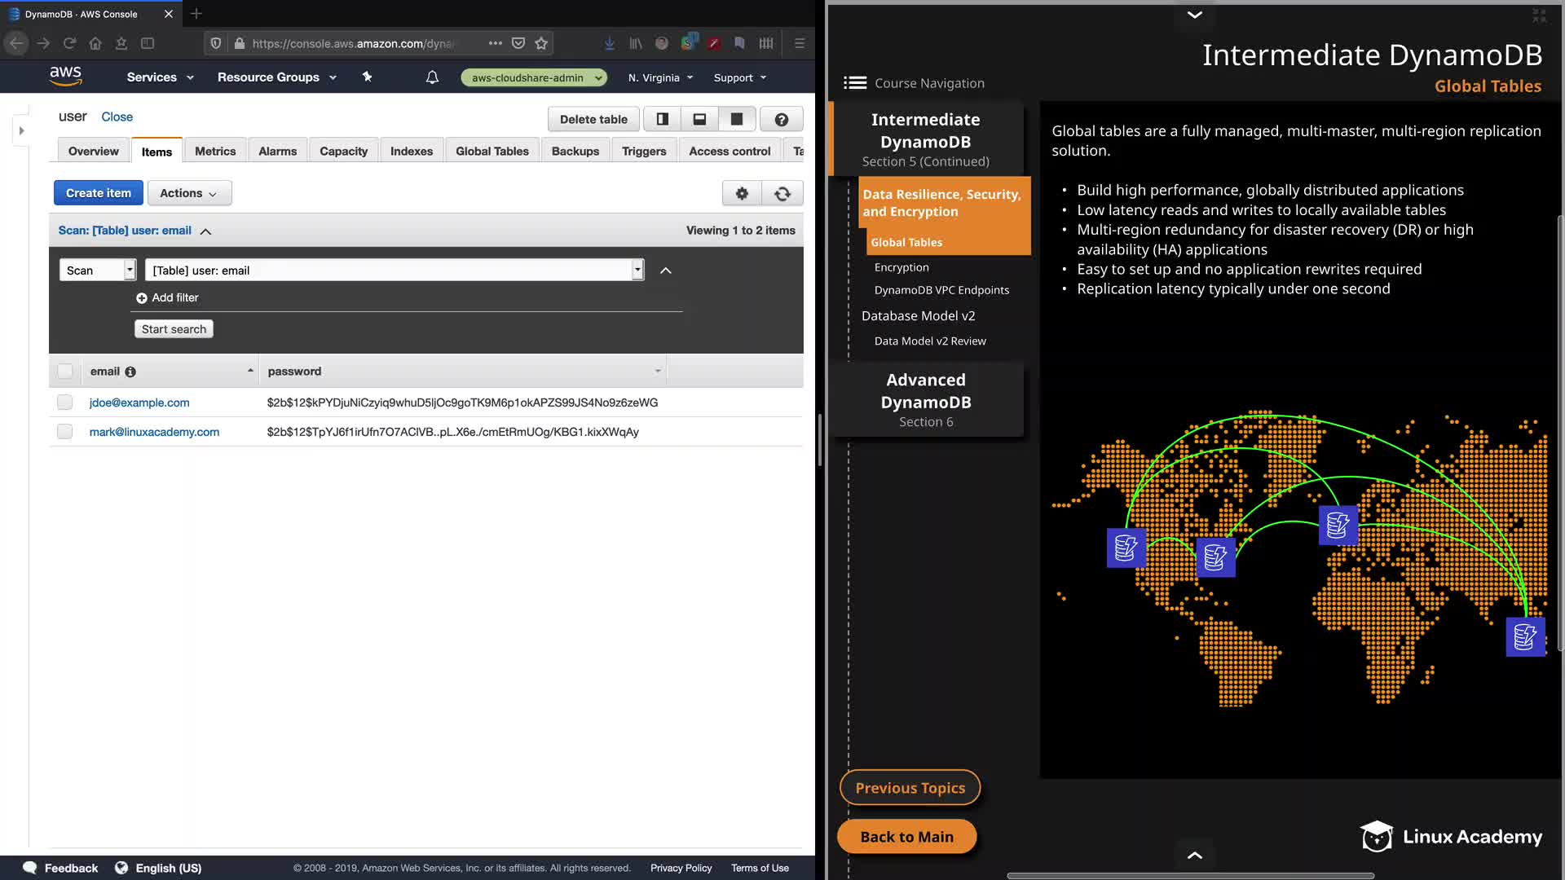Expand the Actions dropdown
The image size is (1565, 880).
[189, 193]
